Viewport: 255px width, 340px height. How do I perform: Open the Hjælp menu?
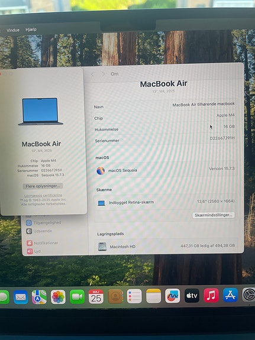coord(31,30)
